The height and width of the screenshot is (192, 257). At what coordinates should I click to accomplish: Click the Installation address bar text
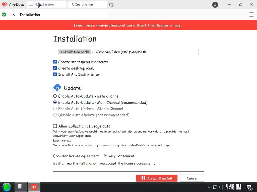click(x=30, y=15)
